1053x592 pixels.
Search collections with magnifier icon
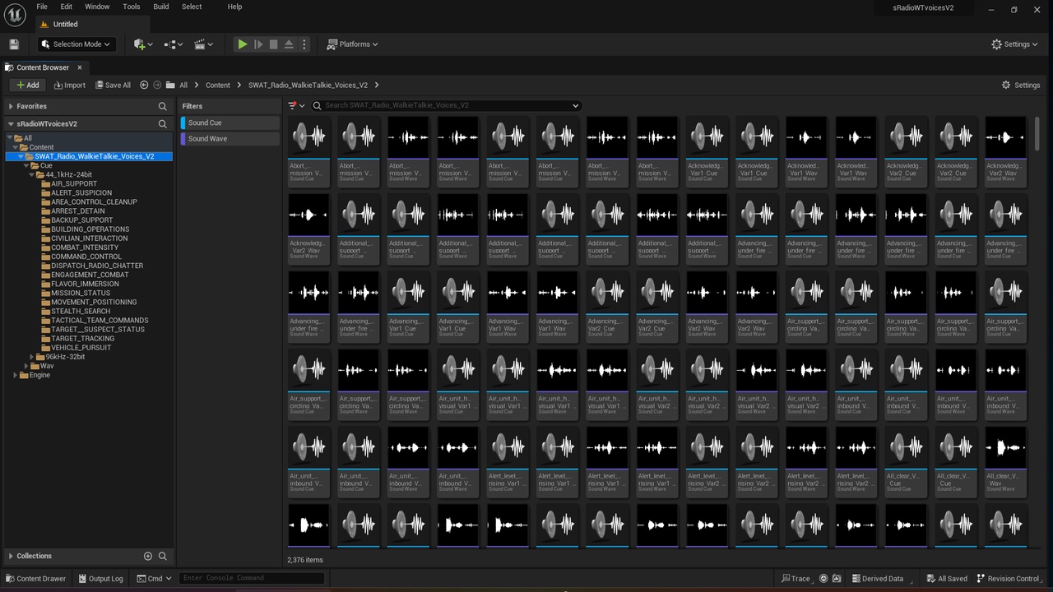tap(163, 556)
